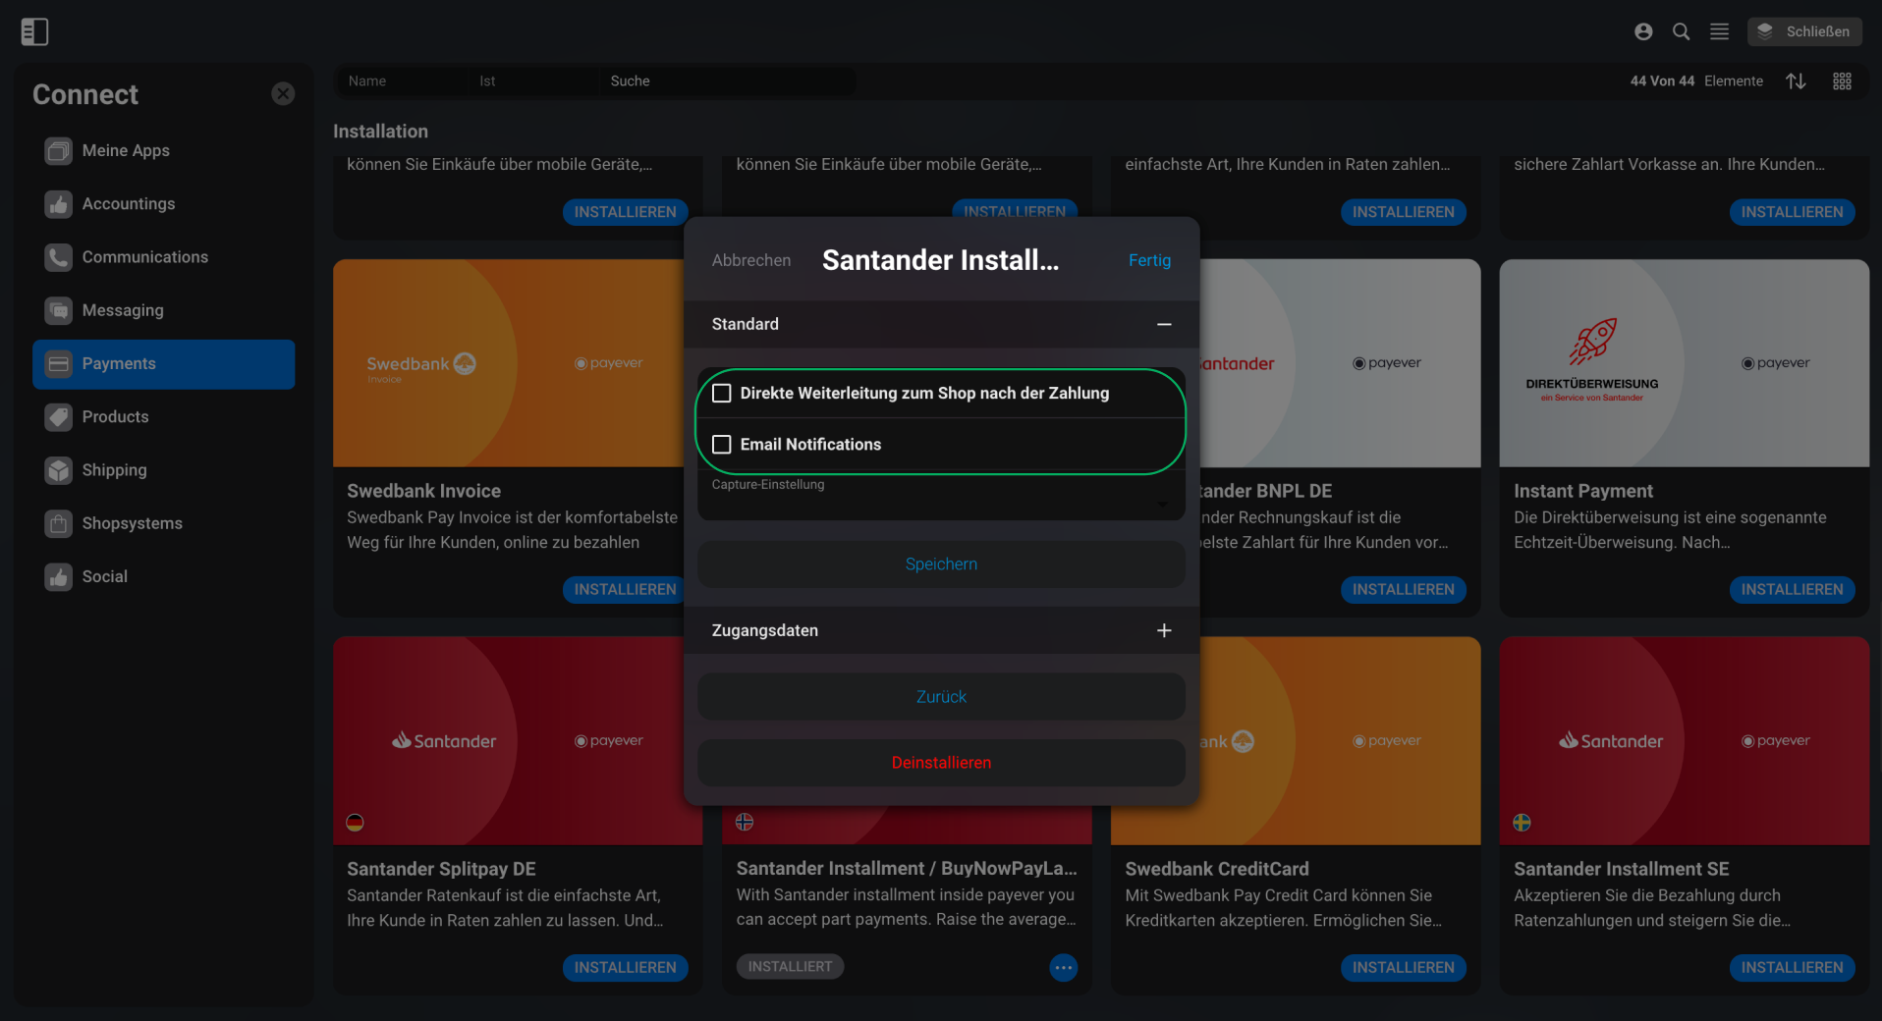This screenshot has height=1021, width=1882.
Task: Toggle the sidebar panel icon
Action: tap(34, 31)
